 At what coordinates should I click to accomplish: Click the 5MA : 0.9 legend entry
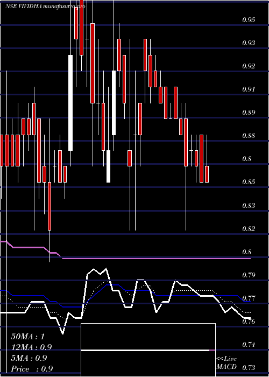29,358
